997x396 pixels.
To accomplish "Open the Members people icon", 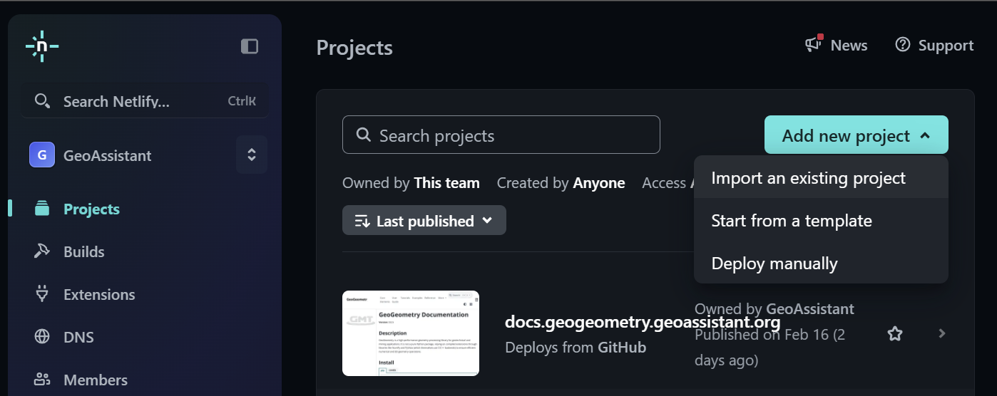I will 42,380.
